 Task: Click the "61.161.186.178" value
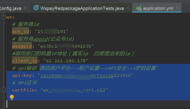click(66, 61)
